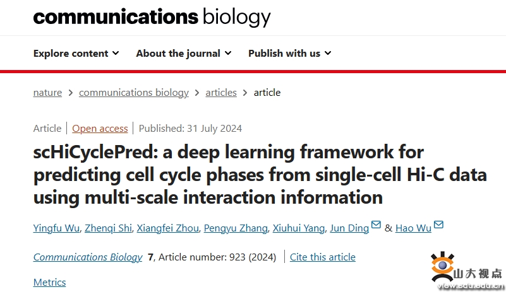The width and height of the screenshot is (506, 292).
Task: Click the communications biology logo
Action: [x=152, y=17]
